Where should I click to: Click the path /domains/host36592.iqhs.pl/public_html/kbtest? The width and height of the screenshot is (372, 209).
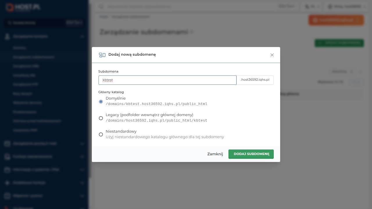[156, 120]
